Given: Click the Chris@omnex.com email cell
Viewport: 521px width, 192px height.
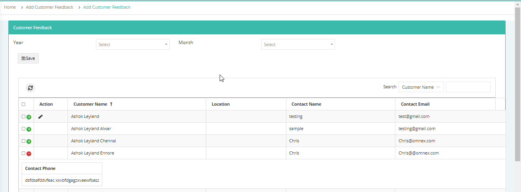Looking at the screenshot, I should tap(450, 141).
